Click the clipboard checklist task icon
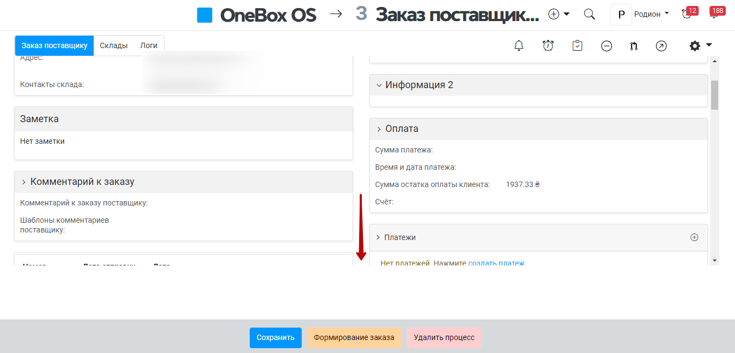The width and height of the screenshot is (735, 353). pos(577,46)
